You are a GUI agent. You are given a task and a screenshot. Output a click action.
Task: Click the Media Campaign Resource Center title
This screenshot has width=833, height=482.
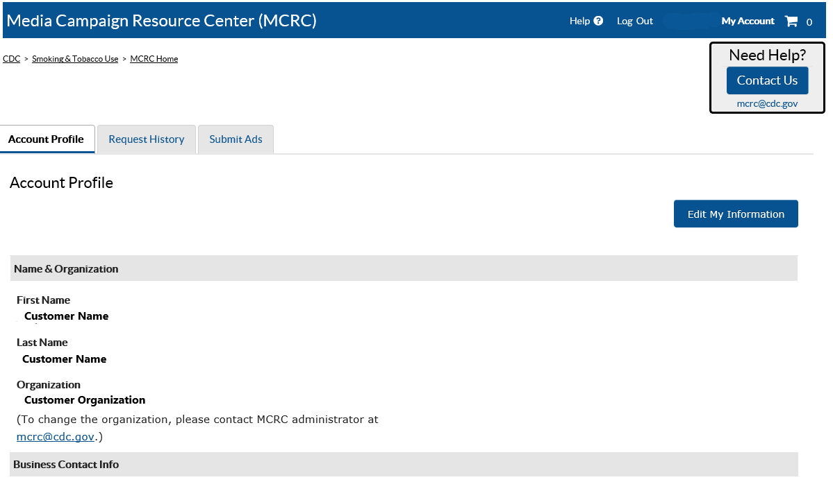(x=161, y=21)
